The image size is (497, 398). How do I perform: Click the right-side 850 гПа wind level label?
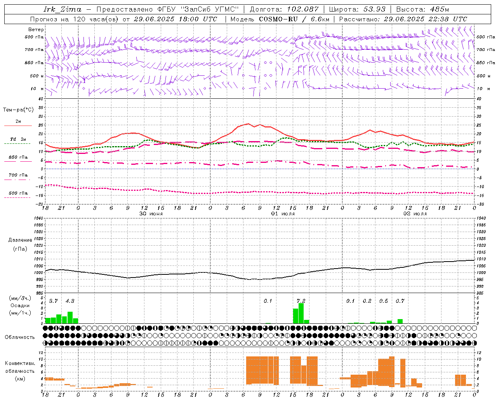[486, 63]
